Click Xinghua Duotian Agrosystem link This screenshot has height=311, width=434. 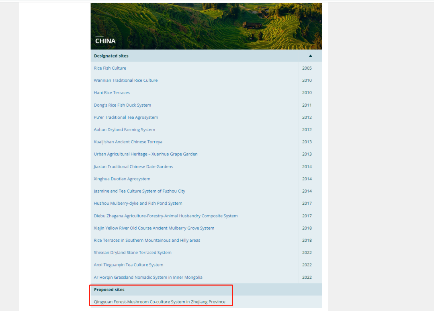[122, 179]
